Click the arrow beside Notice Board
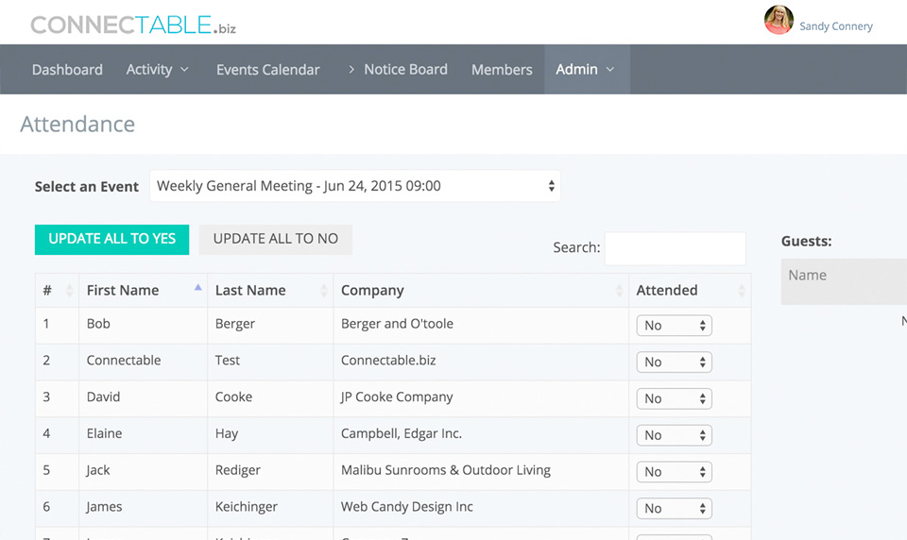Screen dimensions: 907x540 [x=351, y=69]
